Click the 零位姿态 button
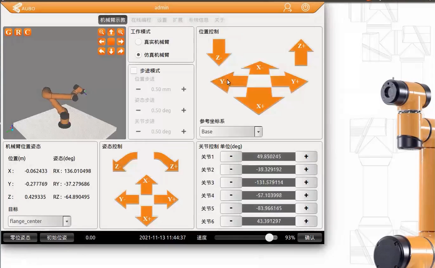 (x=20, y=237)
